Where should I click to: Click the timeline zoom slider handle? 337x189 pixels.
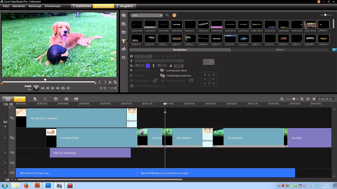[x=294, y=99]
